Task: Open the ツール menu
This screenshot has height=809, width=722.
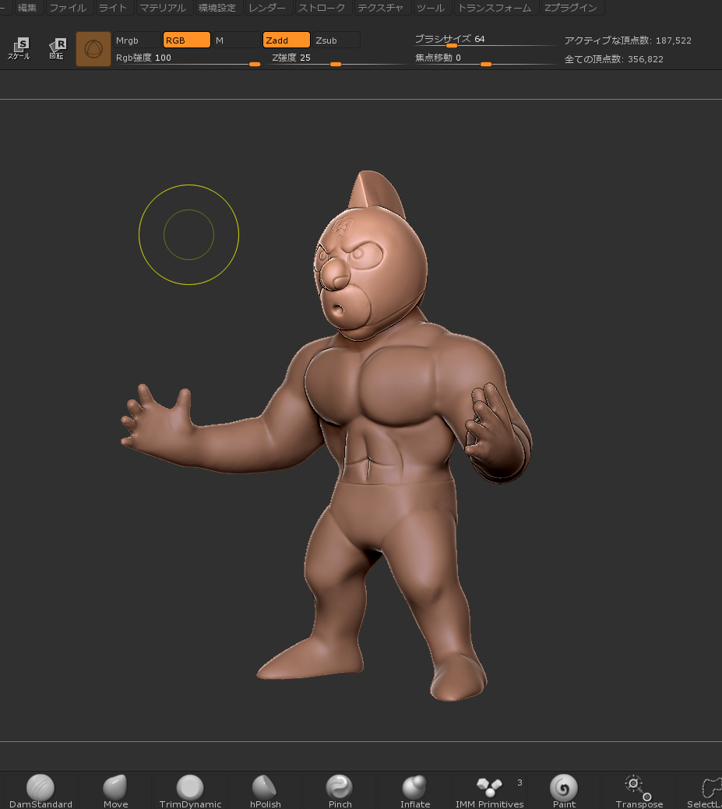Action: pyautogui.click(x=431, y=8)
